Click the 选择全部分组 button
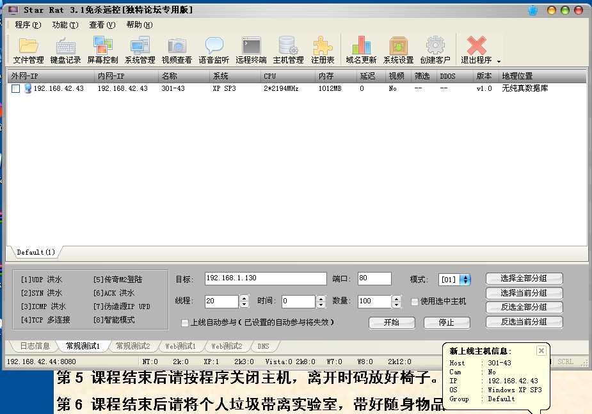Image resolution: width=592 pixels, height=414 pixels. click(x=524, y=278)
